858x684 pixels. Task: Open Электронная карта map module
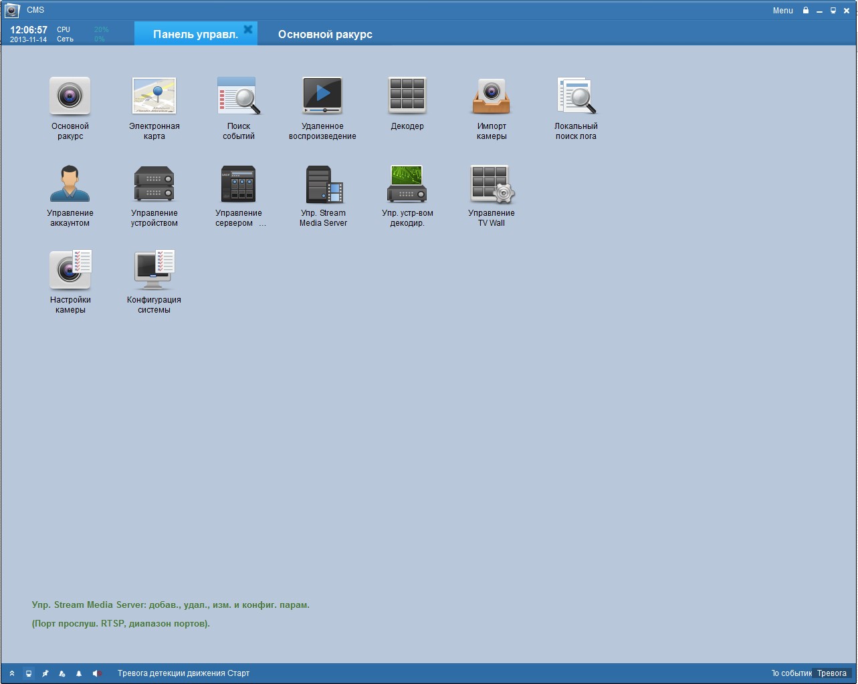point(154,96)
